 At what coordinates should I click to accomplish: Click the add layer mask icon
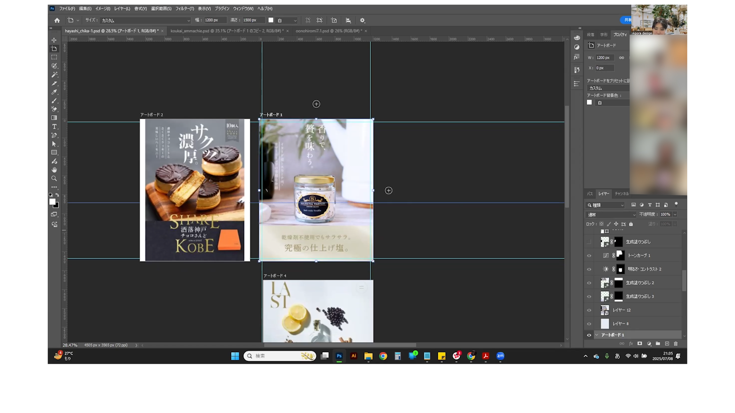point(640,344)
